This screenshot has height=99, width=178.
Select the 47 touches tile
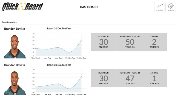click(x=130, y=78)
